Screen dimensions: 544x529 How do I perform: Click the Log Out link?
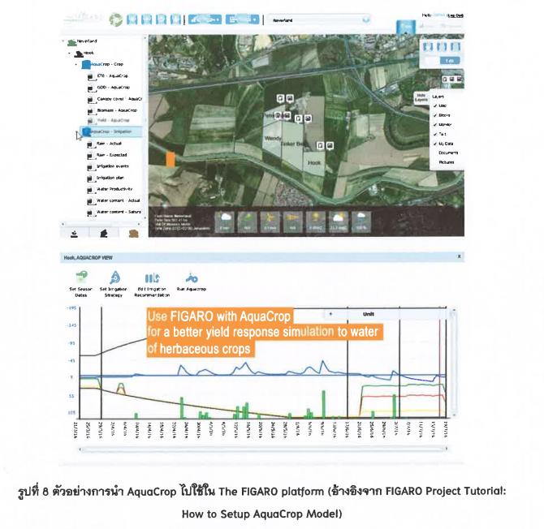tap(455, 15)
